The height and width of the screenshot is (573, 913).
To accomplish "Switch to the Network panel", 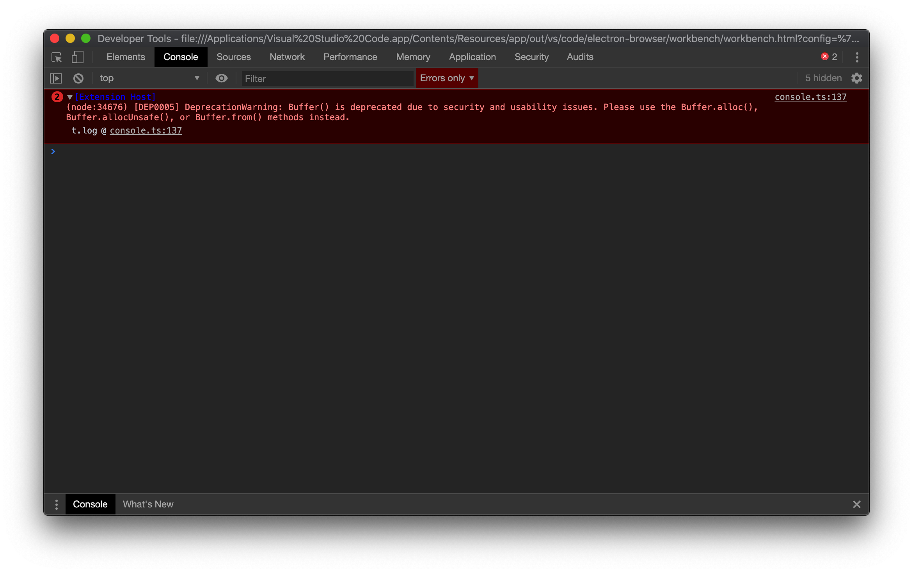I will (287, 57).
